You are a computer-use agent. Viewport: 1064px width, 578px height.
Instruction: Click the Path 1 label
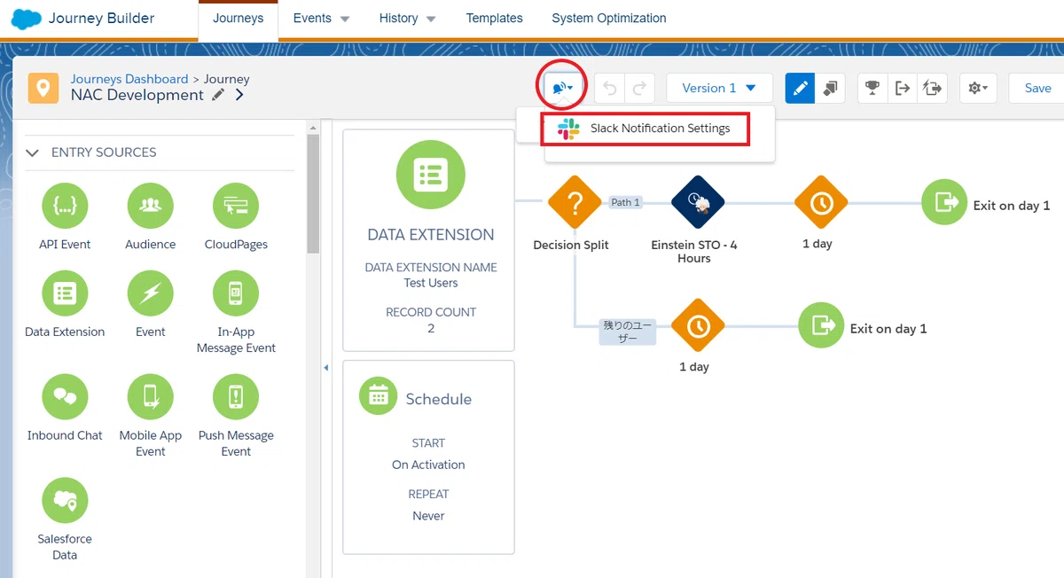(625, 202)
